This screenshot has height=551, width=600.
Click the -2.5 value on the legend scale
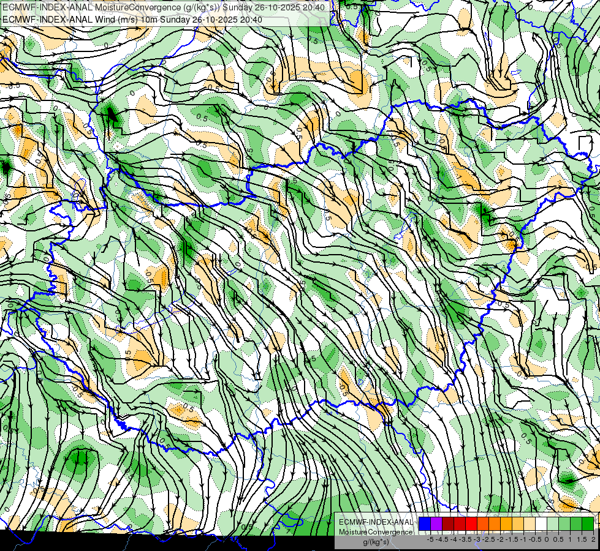tap(488, 539)
